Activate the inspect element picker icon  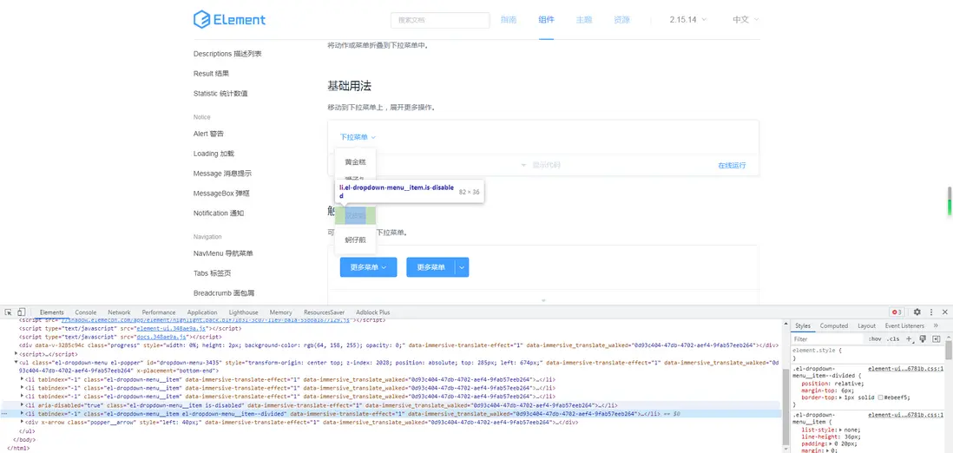pos(9,312)
